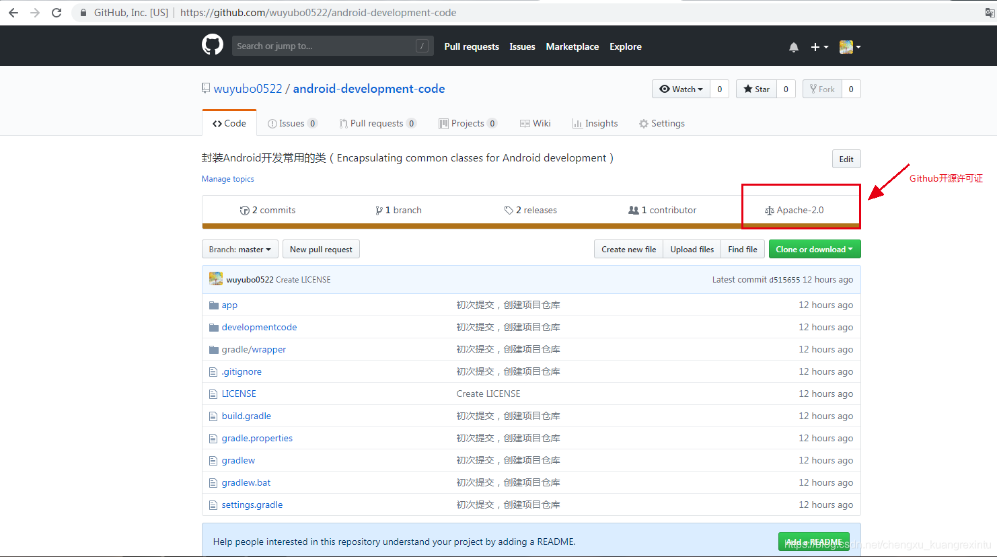The height and width of the screenshot is (557, 997).
Task: Click the gradle/wrapper folder icon
Action: point(214,350)
